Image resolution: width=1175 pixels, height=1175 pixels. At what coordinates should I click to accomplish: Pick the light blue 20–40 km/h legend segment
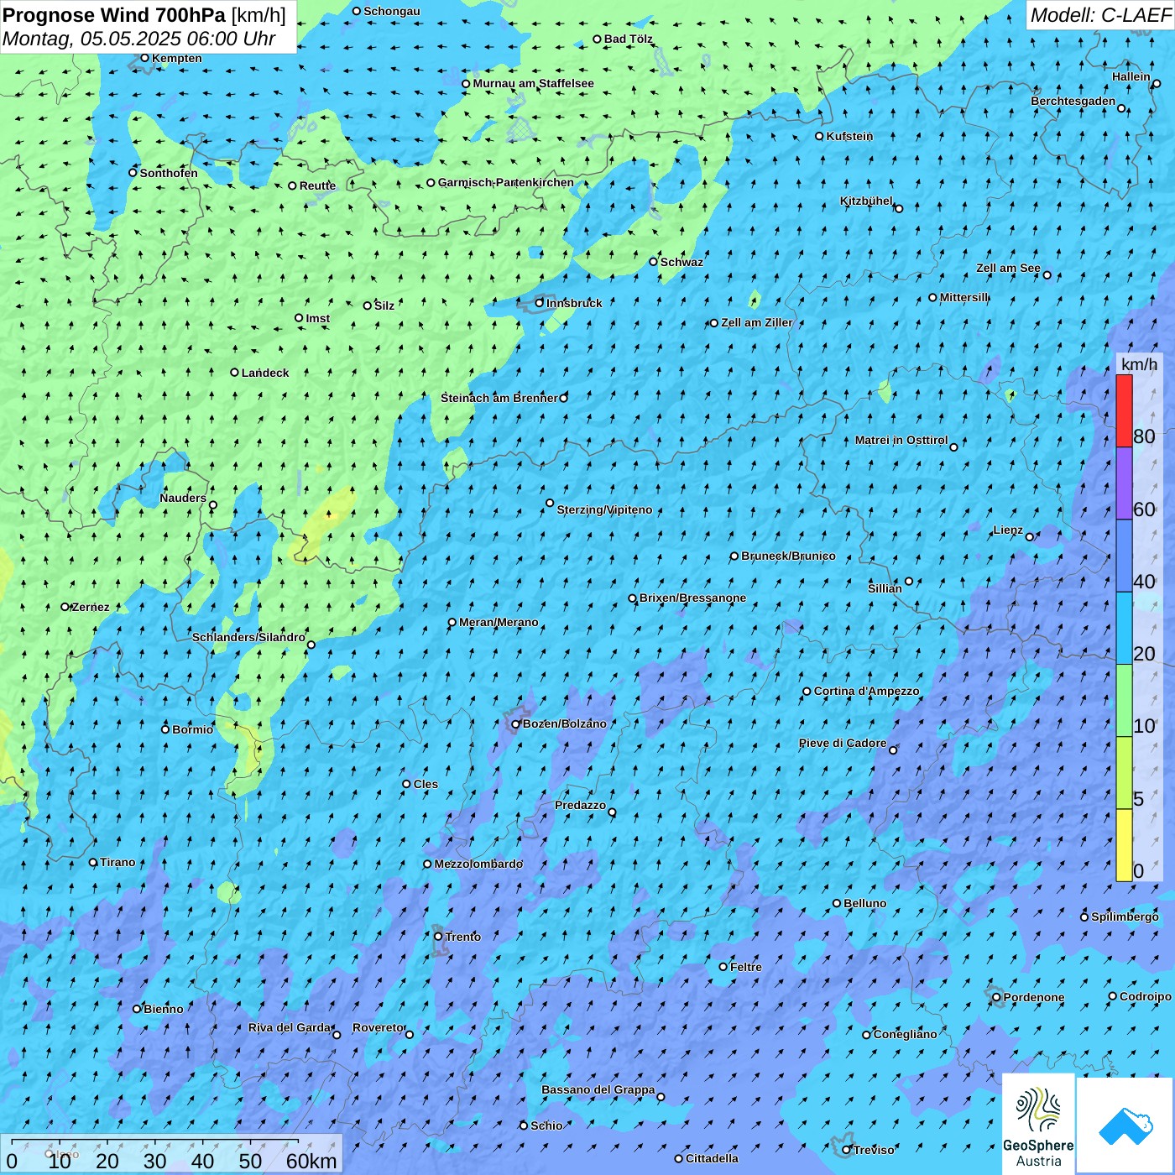pos(1124,629)
